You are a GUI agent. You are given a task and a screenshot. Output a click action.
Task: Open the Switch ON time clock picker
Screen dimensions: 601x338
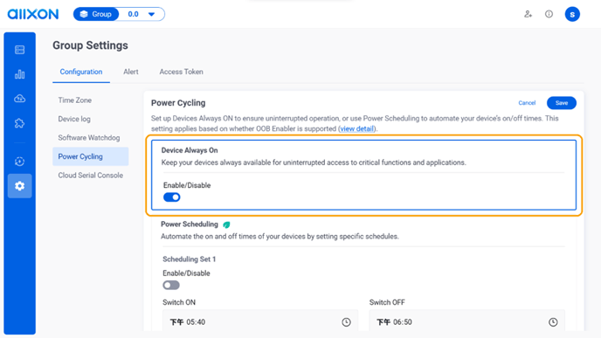pos(346,322)
